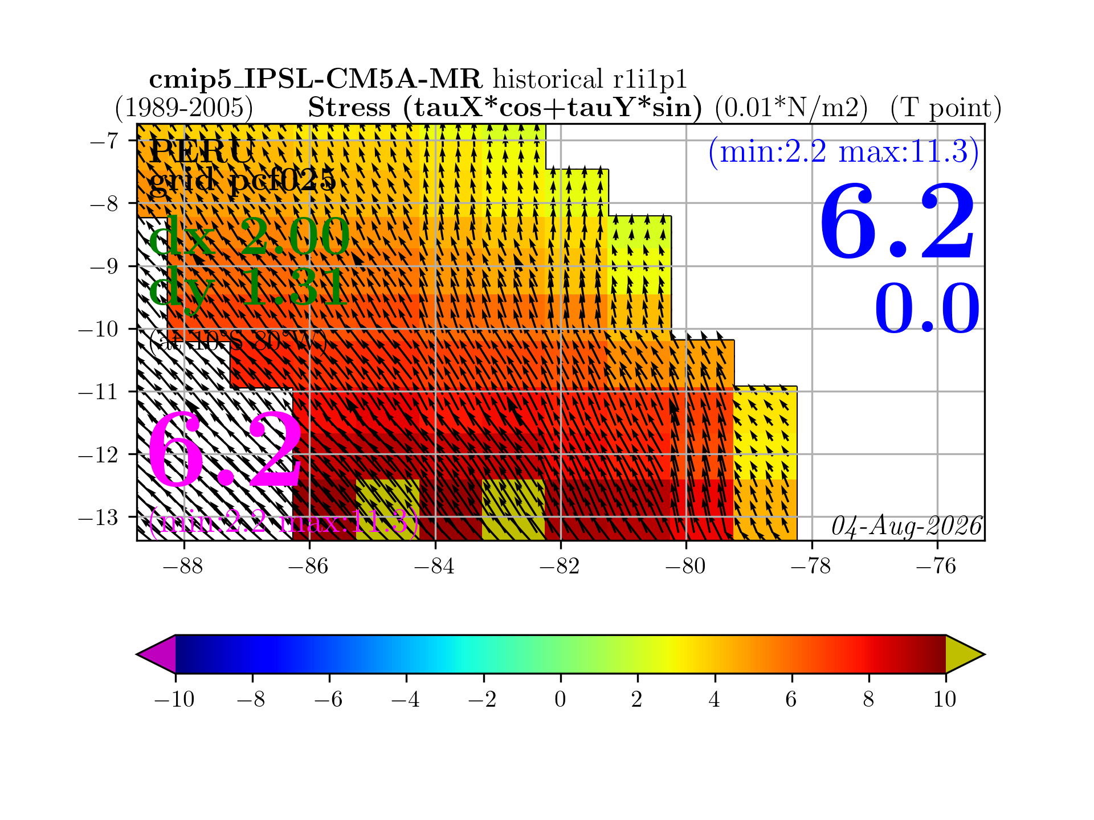Click the colorbar at value -8

point(252,654)
